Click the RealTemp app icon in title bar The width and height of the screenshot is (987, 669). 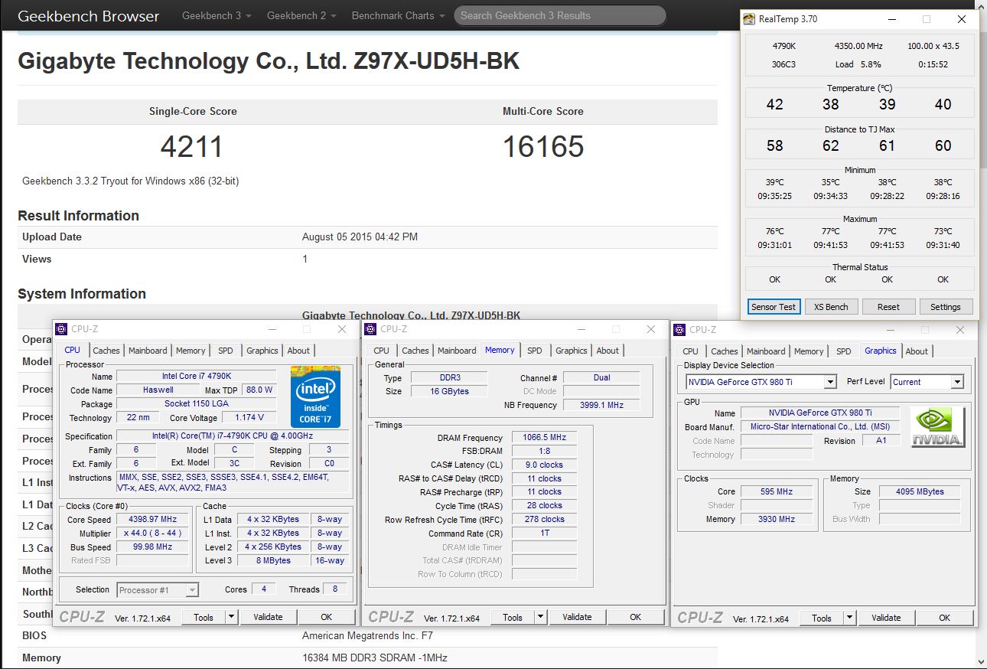[750, 19]
